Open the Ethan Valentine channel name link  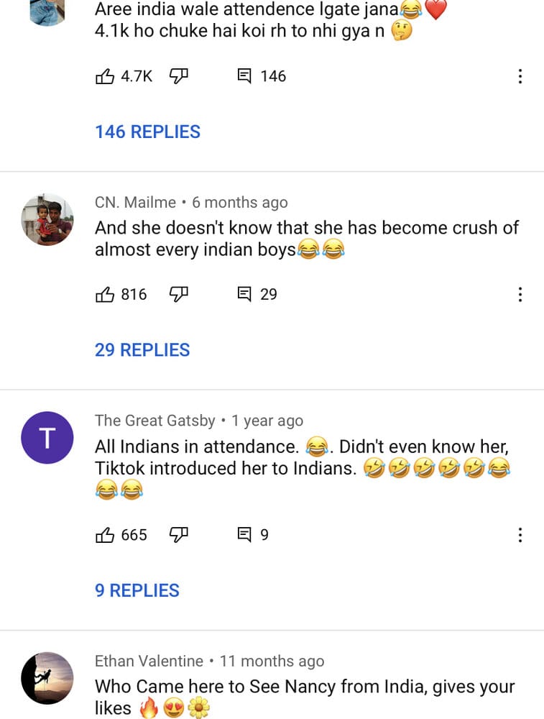[149, 661]
